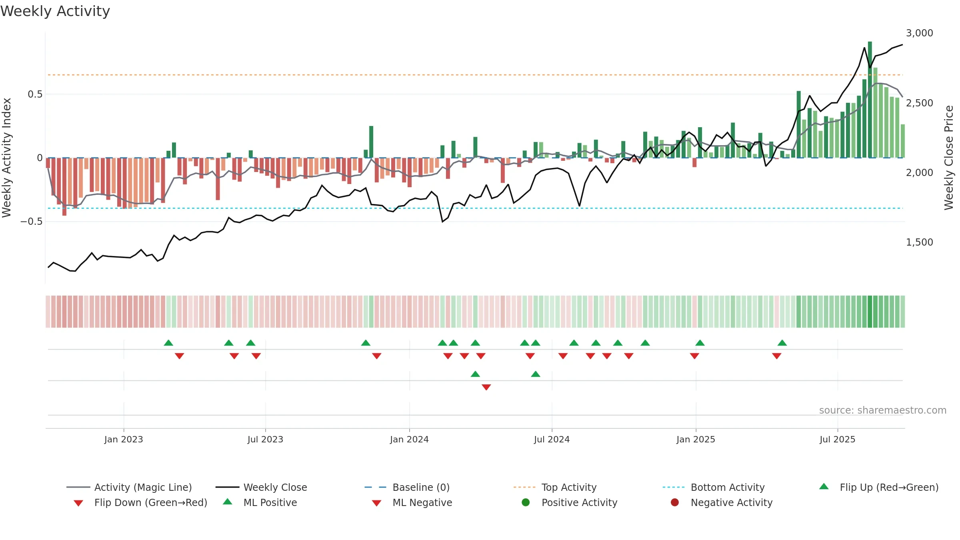The height and width of the screenshot is (540, 960).
Task: Click the Flip Down marker near Jan 2025
Action: pyautogui.click(x=694, y=356)
